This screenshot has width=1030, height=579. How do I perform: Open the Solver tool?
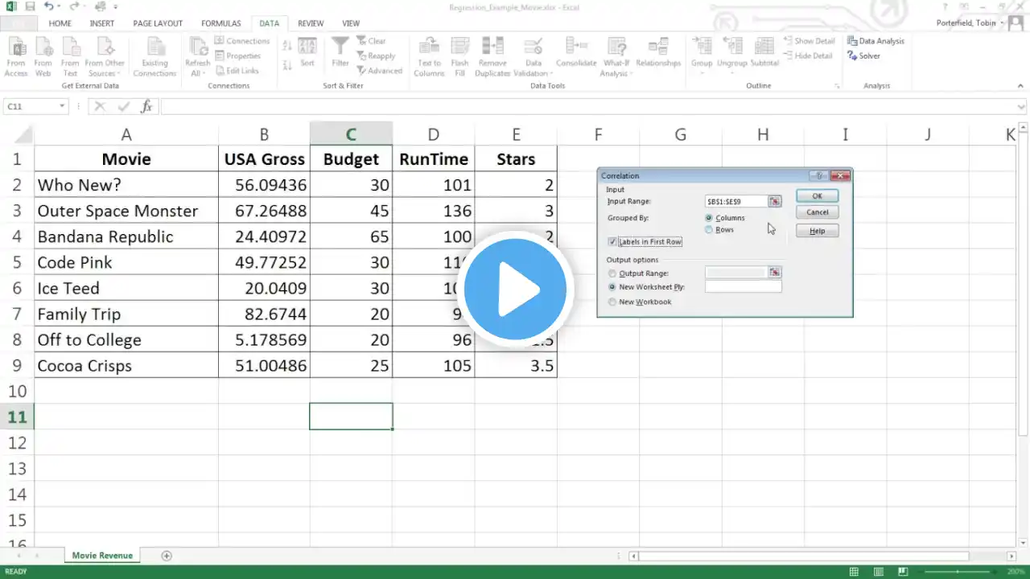click(852, 56)
